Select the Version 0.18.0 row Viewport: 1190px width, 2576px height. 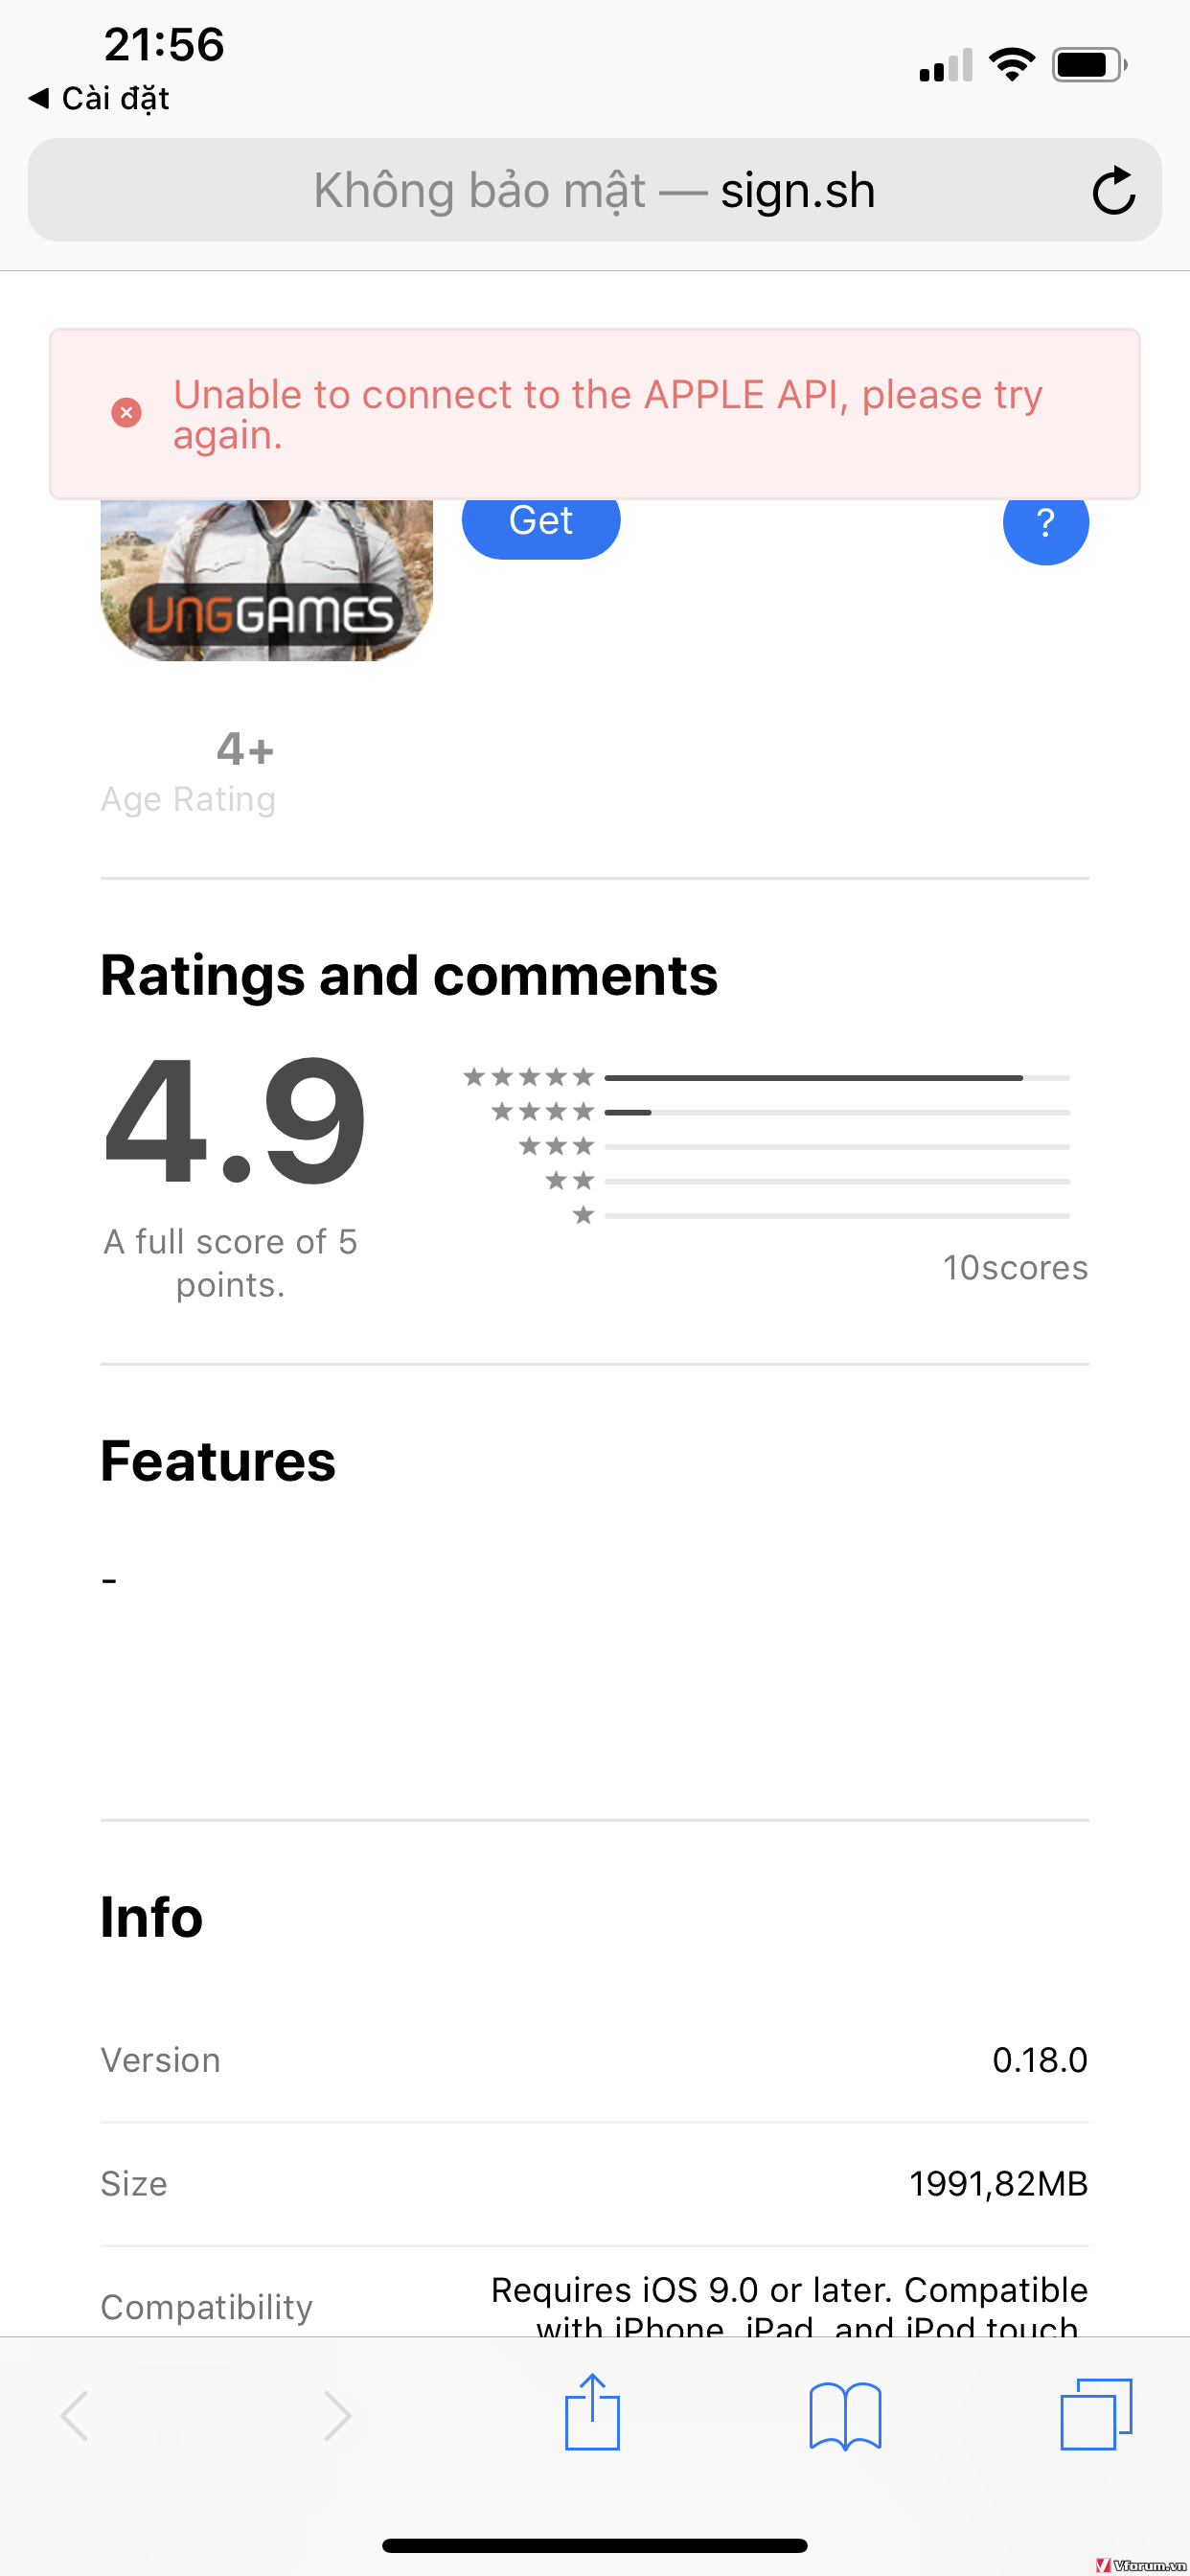coord(595,2060)
